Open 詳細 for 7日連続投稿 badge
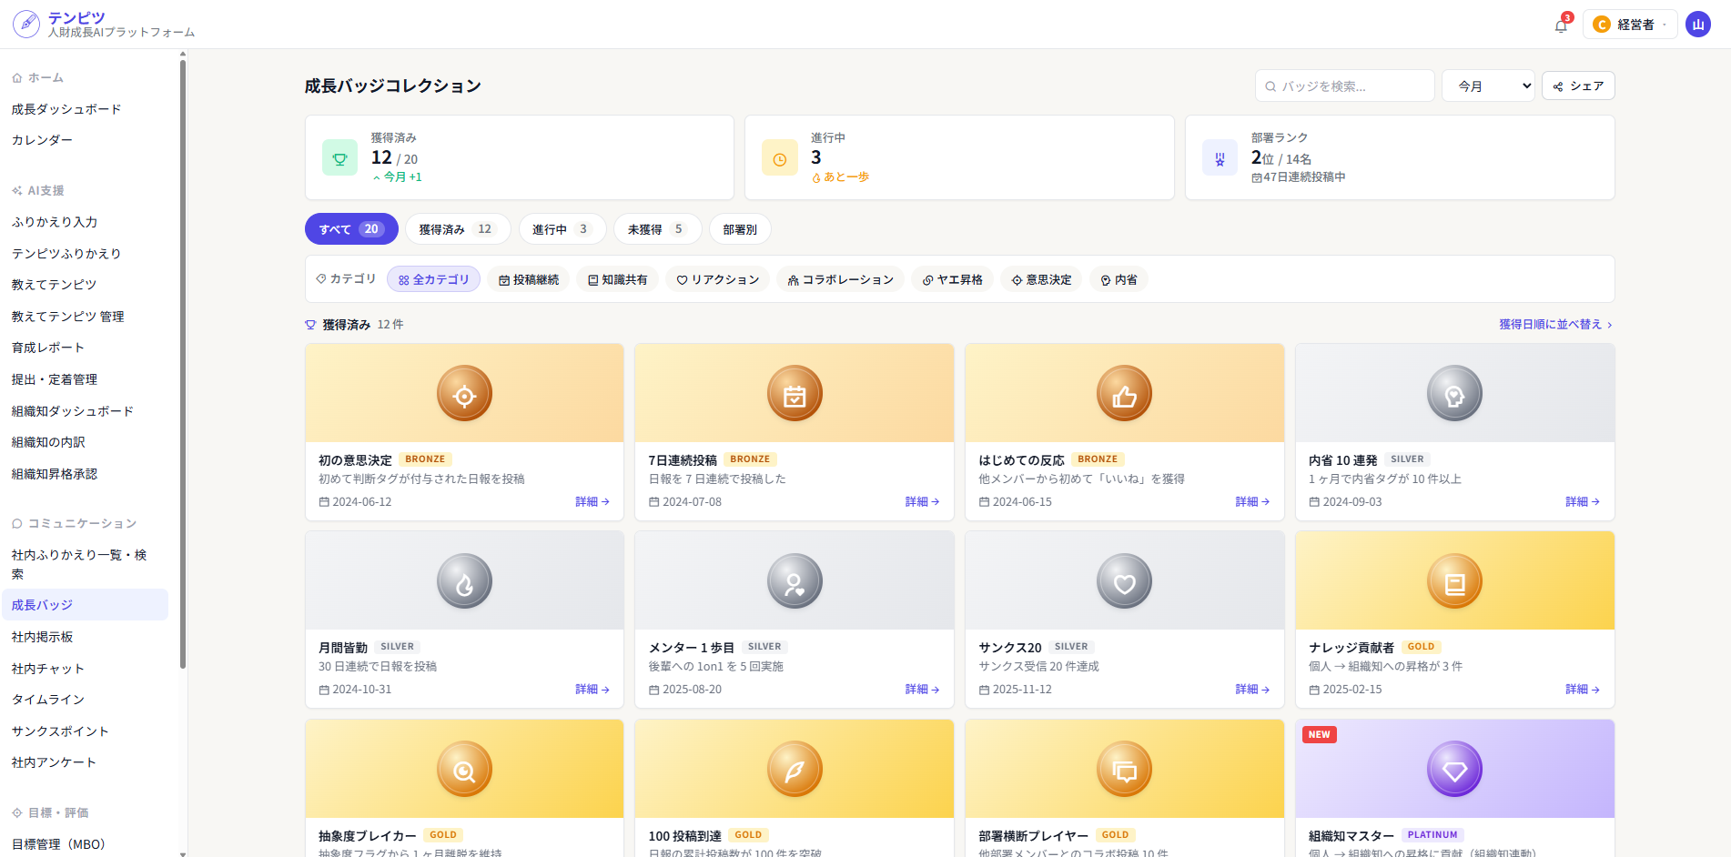This screenshot has width=1731, height=857. point(922,501)
